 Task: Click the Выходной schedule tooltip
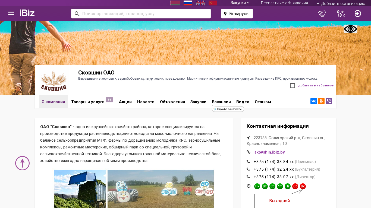(x=280, y=201)
